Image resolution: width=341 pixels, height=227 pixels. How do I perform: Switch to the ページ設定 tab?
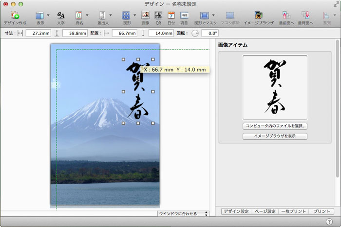click(265, 211)
